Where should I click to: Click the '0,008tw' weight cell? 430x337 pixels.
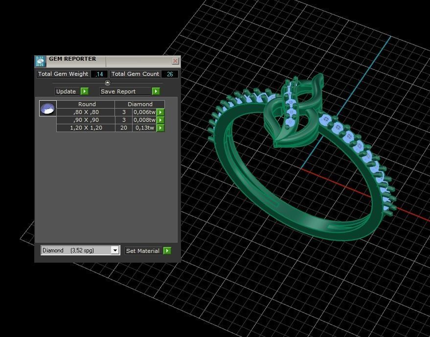pos(144,120)
